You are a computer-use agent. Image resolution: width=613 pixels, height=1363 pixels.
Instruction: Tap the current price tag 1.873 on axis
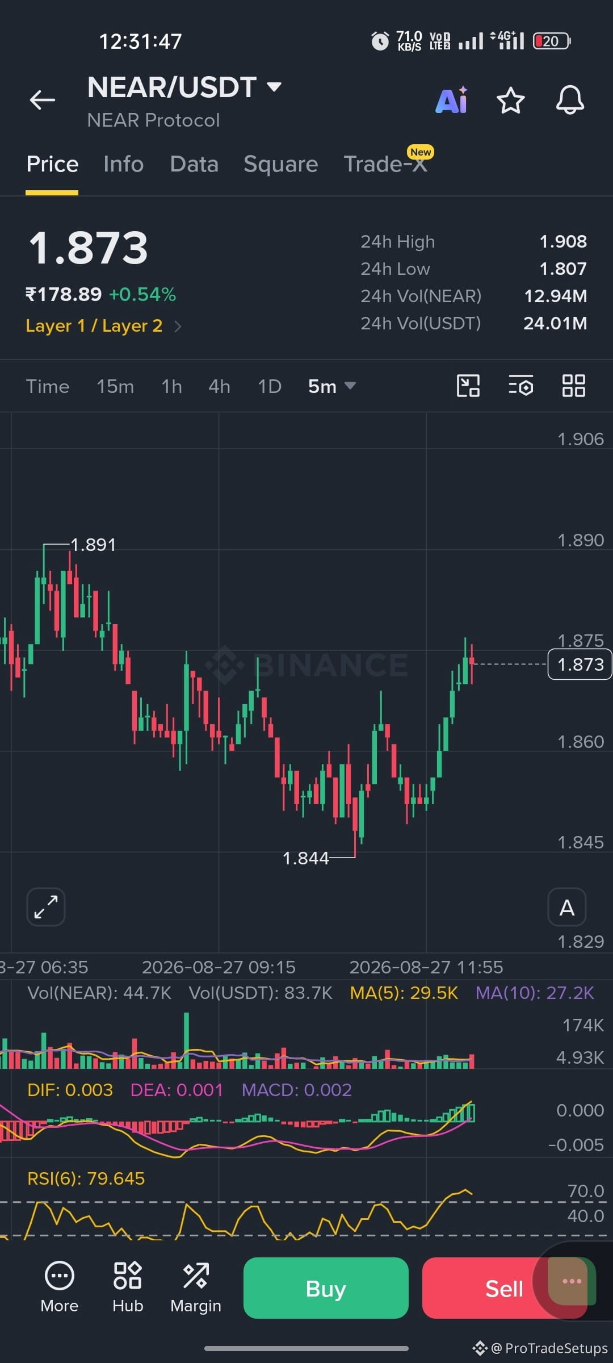coord(580,664)
